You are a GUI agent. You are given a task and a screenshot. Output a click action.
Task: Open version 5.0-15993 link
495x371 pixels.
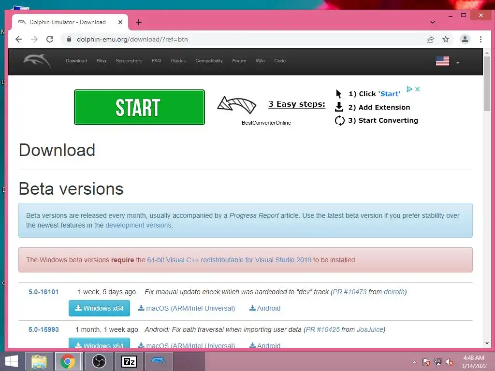[44, 329]
